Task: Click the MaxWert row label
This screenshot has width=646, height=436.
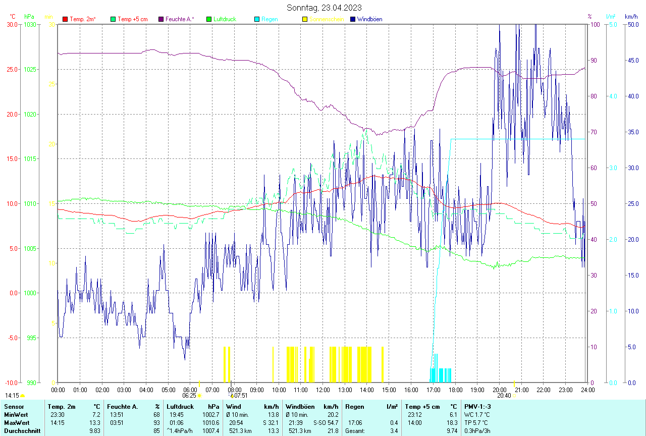Action: click(x=16, y=423)
